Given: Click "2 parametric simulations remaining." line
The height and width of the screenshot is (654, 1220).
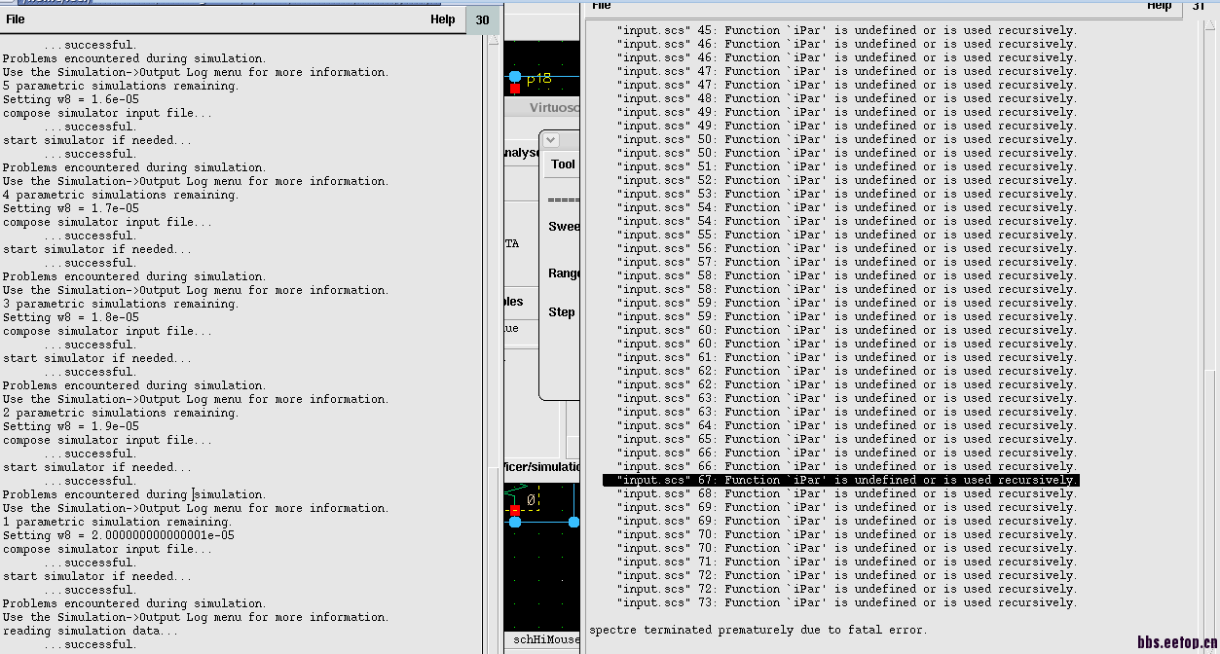Looking at the screenshot, I should click(x=121, y=413).
